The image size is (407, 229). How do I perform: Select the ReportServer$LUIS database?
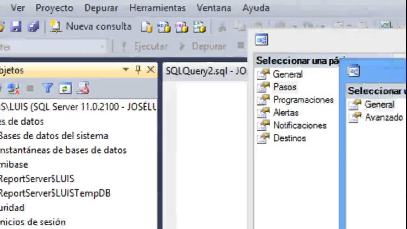[x=37, y=179]
